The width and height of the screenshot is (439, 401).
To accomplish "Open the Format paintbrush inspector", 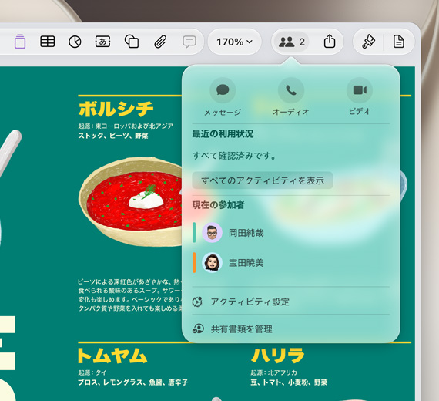I will click(x=368, y=42).
